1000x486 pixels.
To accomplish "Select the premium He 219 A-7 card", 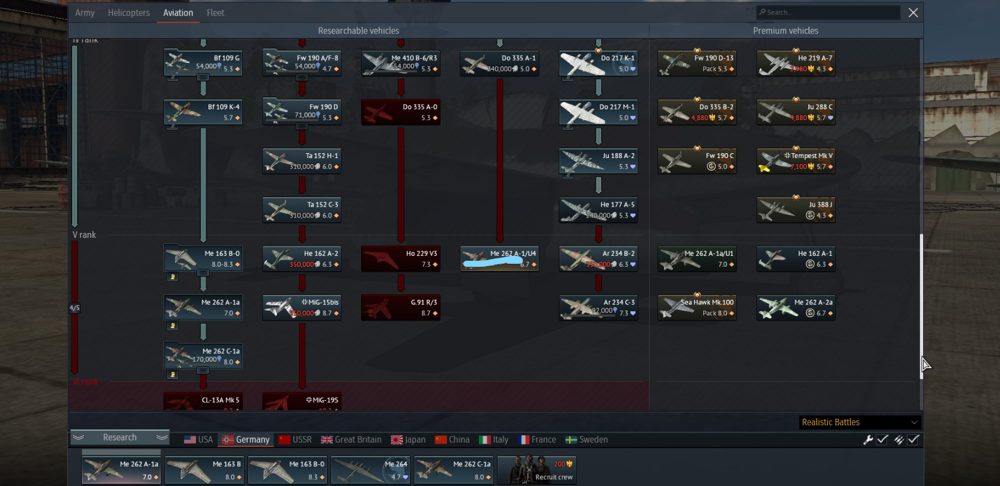I will pos(796,63).
